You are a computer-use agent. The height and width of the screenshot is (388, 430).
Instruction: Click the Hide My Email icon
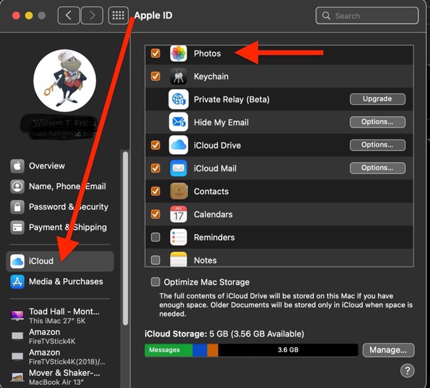[x=178, y=123]
